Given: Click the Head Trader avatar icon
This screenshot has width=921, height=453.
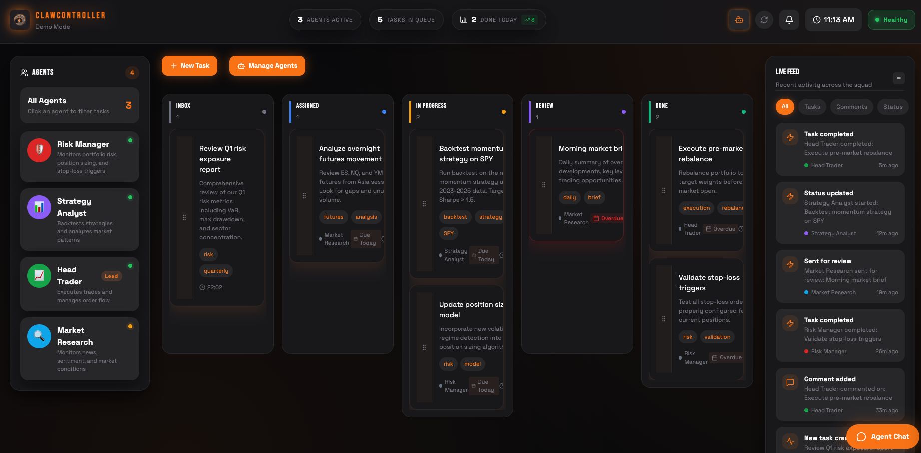Looking at the screenshot, I should 39,275.
